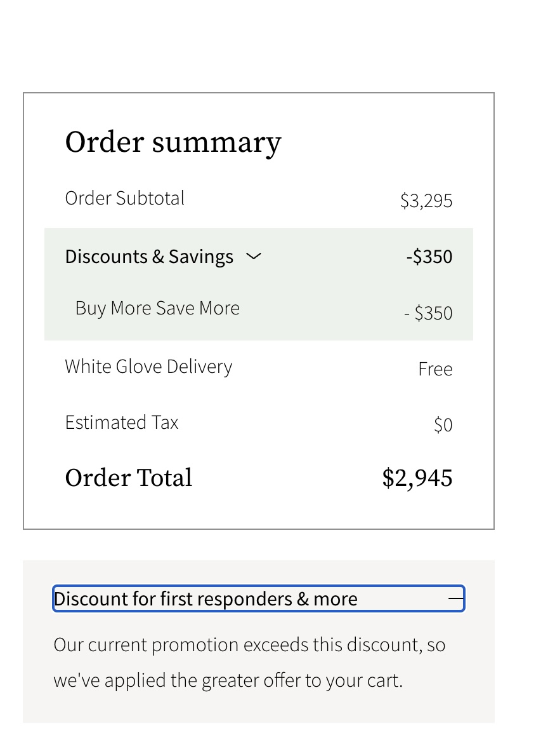Select the Free delivery value

point(435,368)
